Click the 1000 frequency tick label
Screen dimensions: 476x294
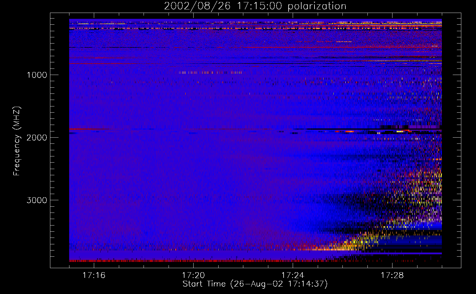(37, 75)
